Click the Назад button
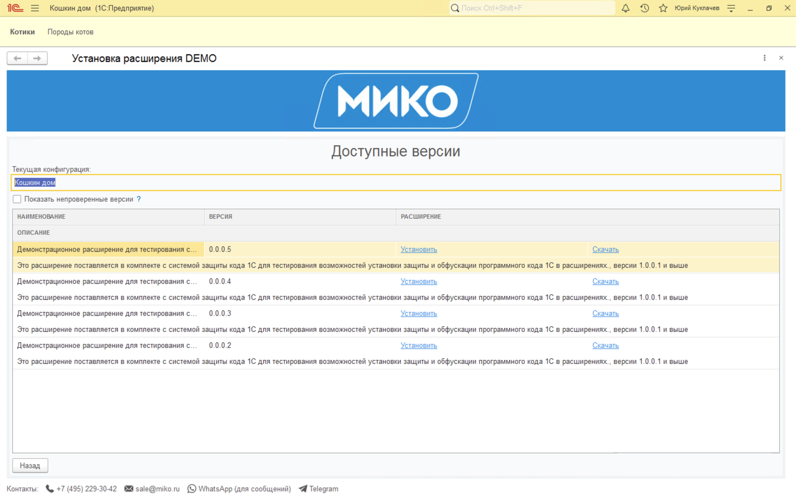 pyautogui.click(x=30, y=466)
